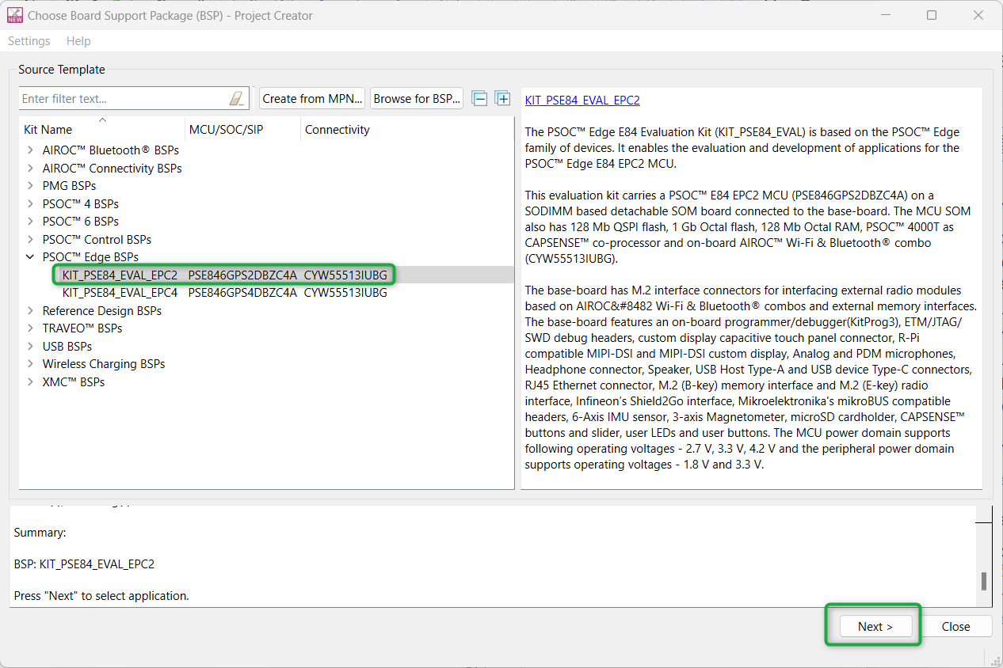Image resolution: width=1003 pixels, height=668 pixels.
Task: Expand the TRAVEO BSPs group
Action: [x=30, y=328]
